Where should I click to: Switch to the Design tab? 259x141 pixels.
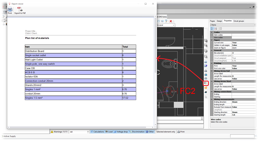click(x=219, y=21)
